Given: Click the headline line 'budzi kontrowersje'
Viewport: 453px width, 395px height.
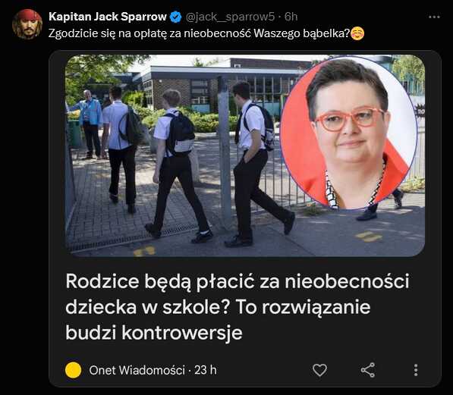Looking at the screenshot, I should point(154,333).
